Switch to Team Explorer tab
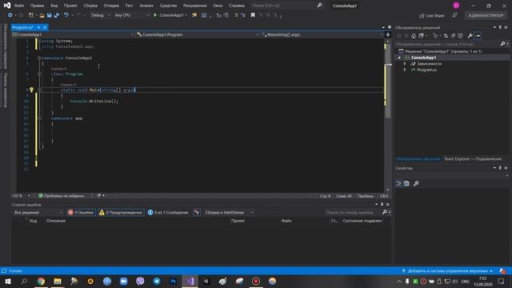This screenshot has width=512, height=288. pos(473,159)
